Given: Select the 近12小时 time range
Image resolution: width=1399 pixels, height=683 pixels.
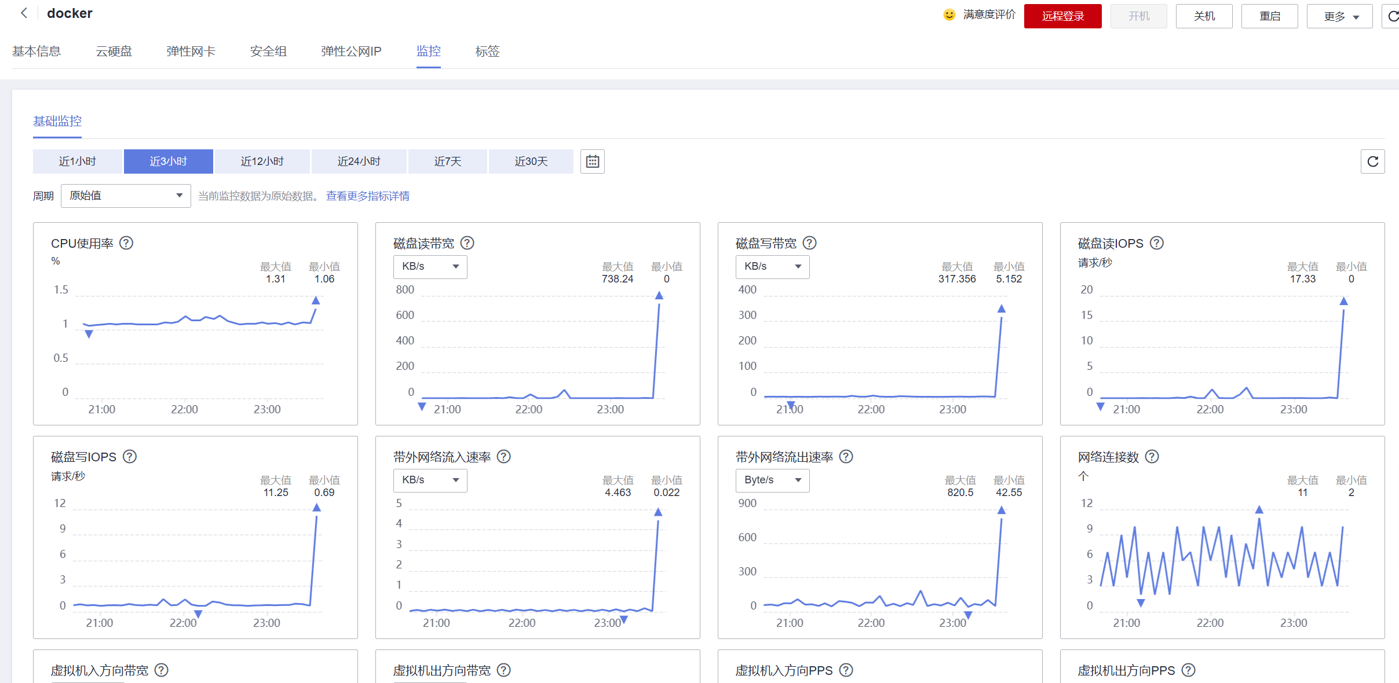Looking at the screenshot, I should (262, 161).
